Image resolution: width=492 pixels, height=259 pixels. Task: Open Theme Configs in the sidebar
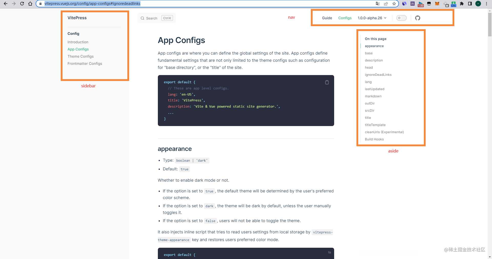coord(80,56)
